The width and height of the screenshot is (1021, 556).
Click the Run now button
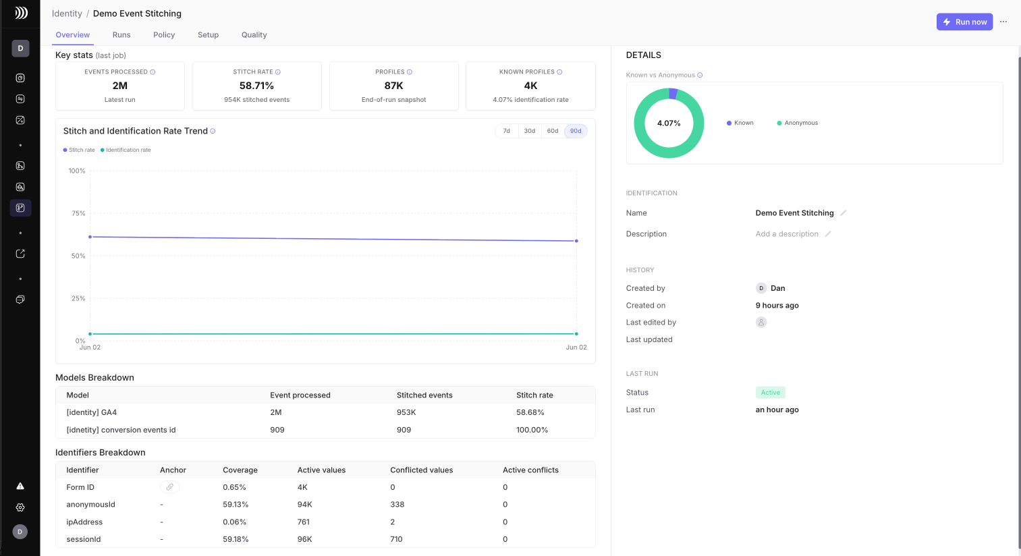[x=964, y=22]
